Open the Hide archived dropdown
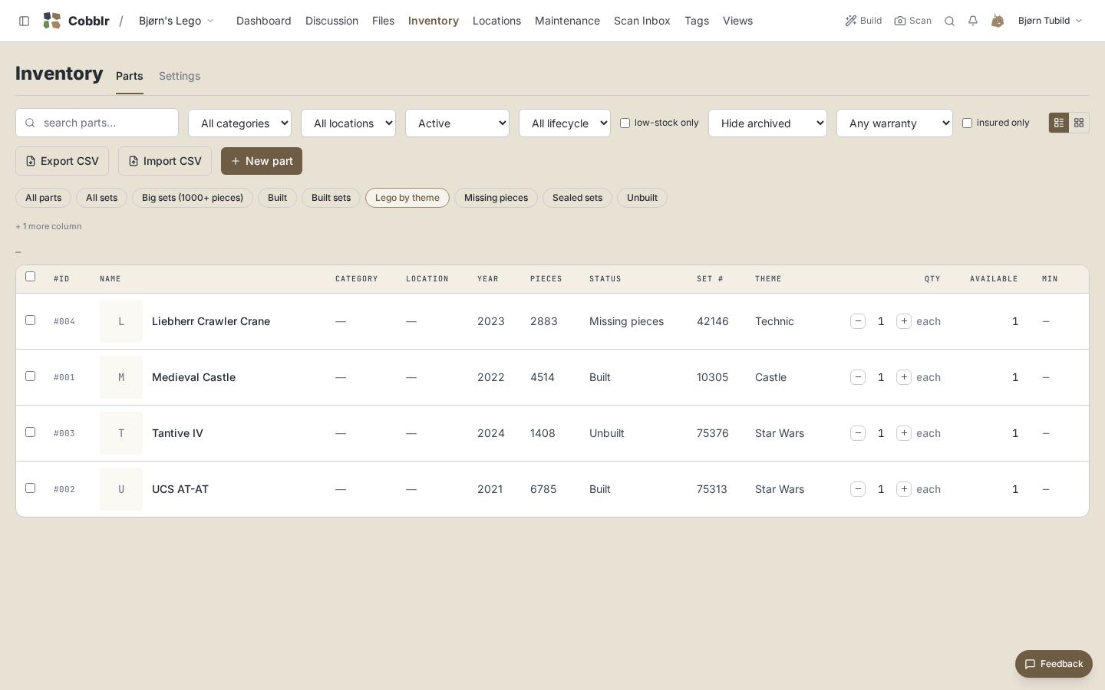This screenshot has height=690, width=1105. coord(767,123)
